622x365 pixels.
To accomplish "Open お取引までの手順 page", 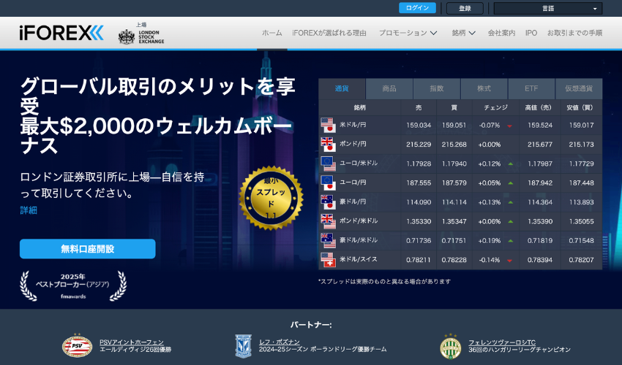I will pos(574,33).
